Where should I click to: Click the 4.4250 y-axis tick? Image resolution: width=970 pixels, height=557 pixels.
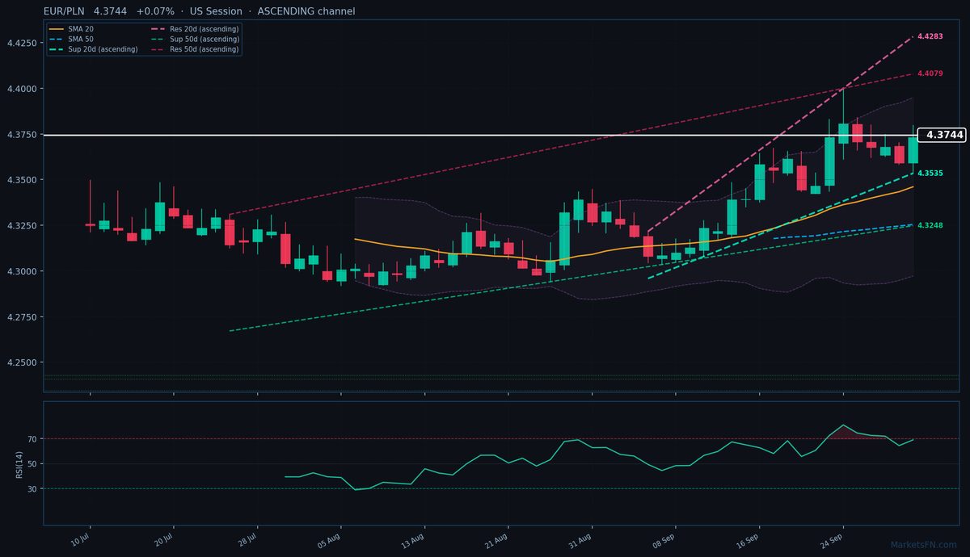tap(22, 43)
